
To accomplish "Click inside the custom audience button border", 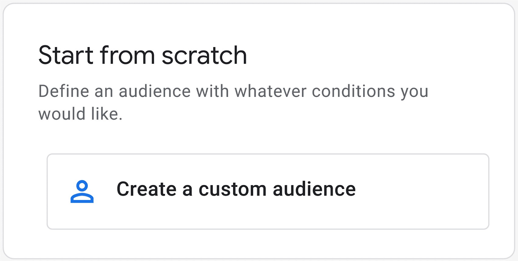I will coord(268,192).
